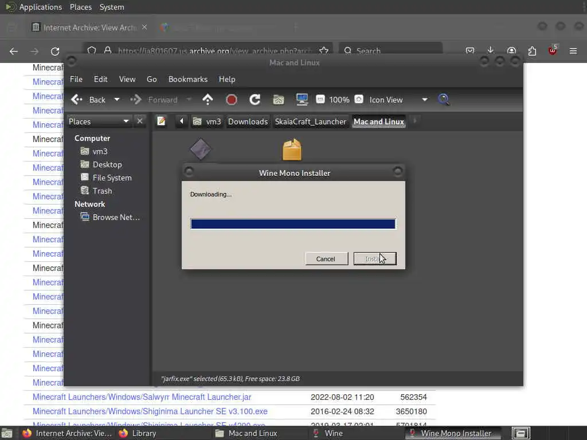The image size is (587, 440).
Task: Select Desktop in Places sidebar
Action: [x=101, y=164]
